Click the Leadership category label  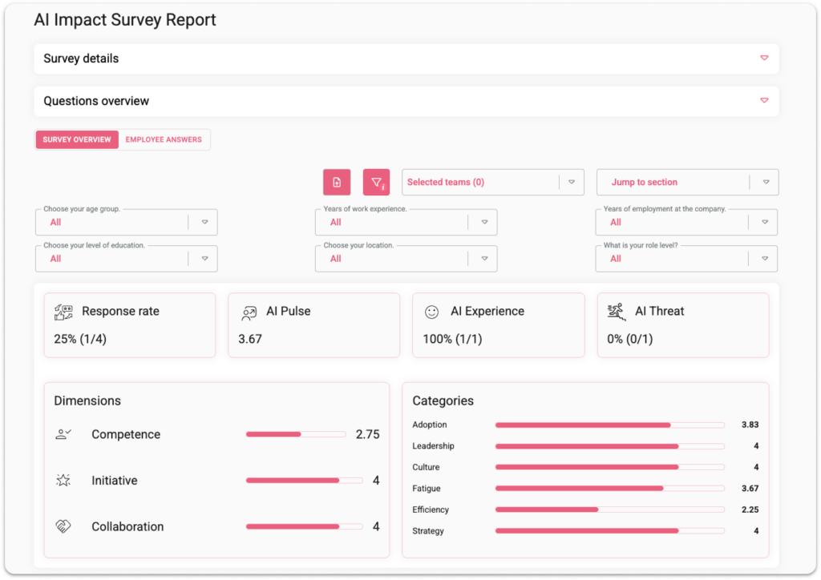433,446
